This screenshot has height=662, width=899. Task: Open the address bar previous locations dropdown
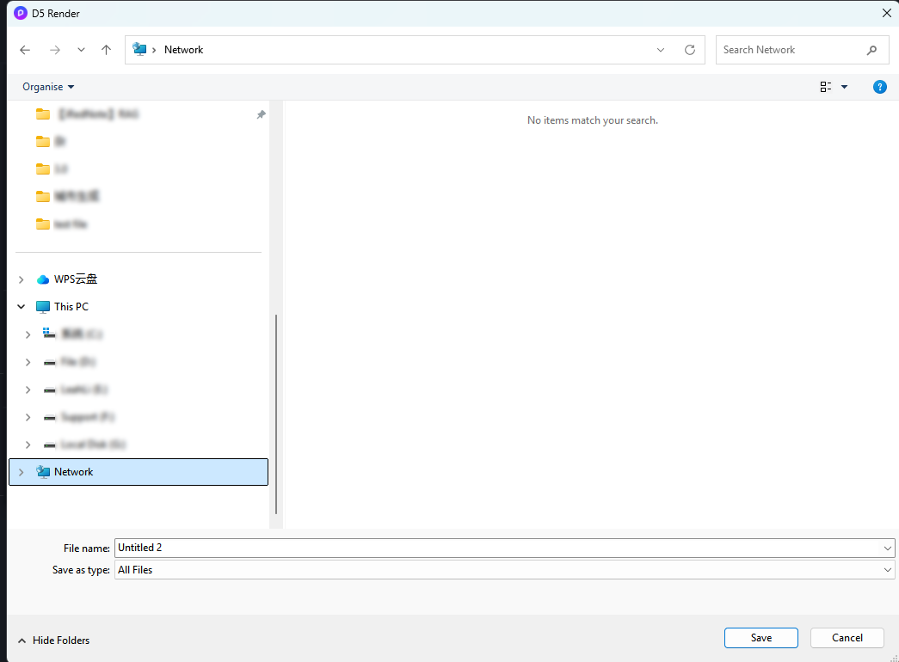pos(661,50)
